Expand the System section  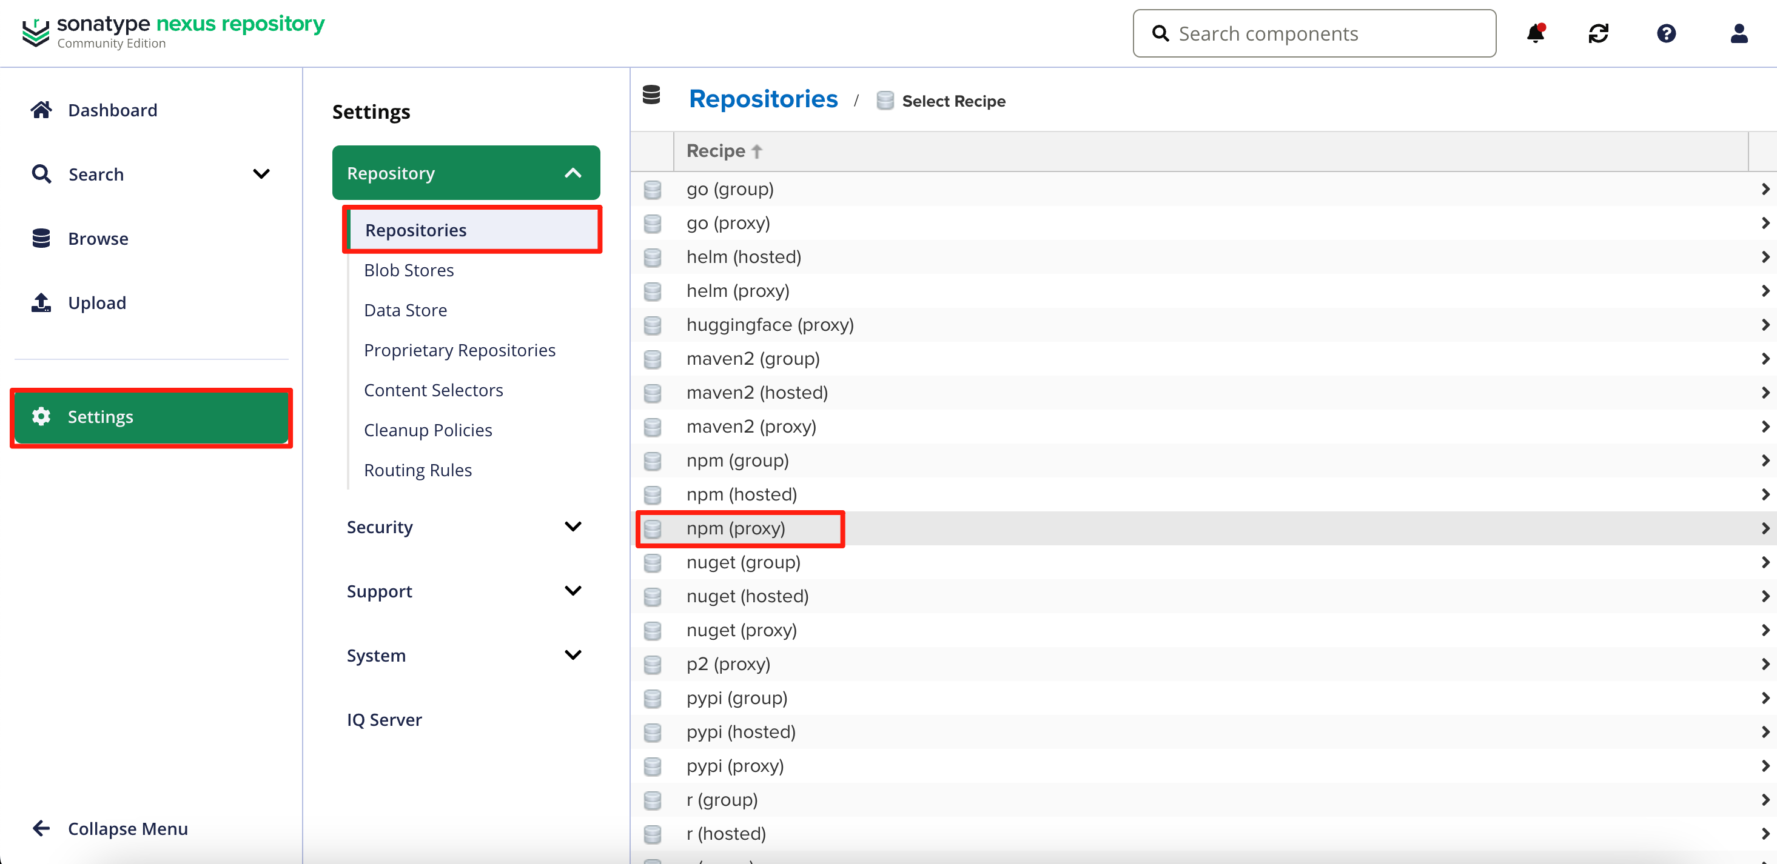click(573, 654)
